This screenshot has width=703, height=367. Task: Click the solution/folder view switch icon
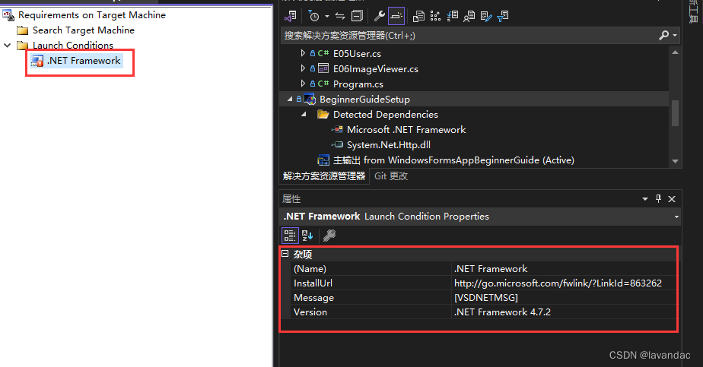290,17
